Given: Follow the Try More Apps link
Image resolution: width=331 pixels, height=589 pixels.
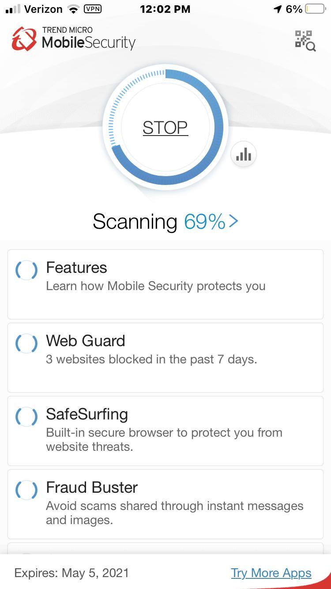Looking at the screenshot, I should tap(271, 573).
